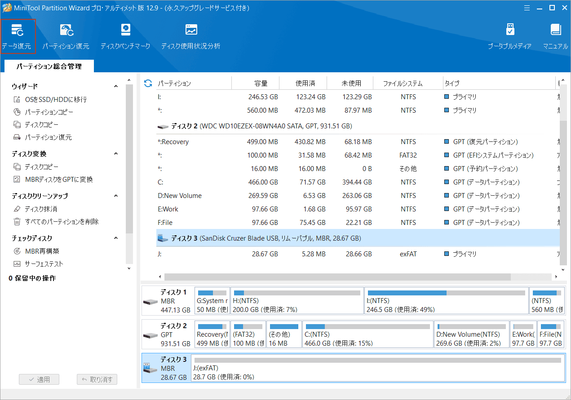Select the I: partition row in list
This screenshot has height=400, width=571.
click(358, 97)
